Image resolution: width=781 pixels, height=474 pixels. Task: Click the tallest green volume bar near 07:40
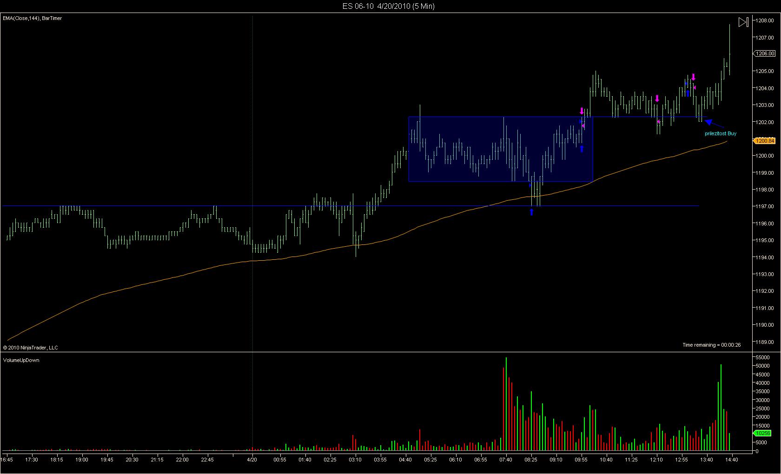506,404
